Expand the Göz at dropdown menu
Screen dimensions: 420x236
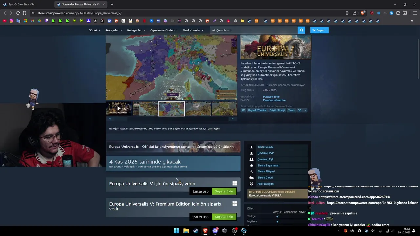94,30
